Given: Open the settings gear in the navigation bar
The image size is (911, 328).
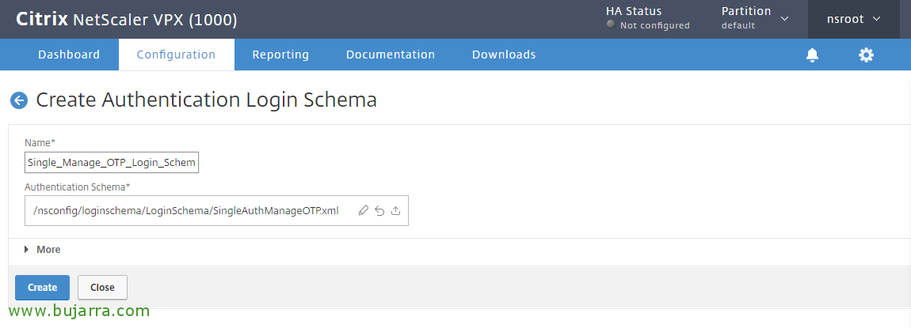Looking at the screenshot, I should coord(866,55).
